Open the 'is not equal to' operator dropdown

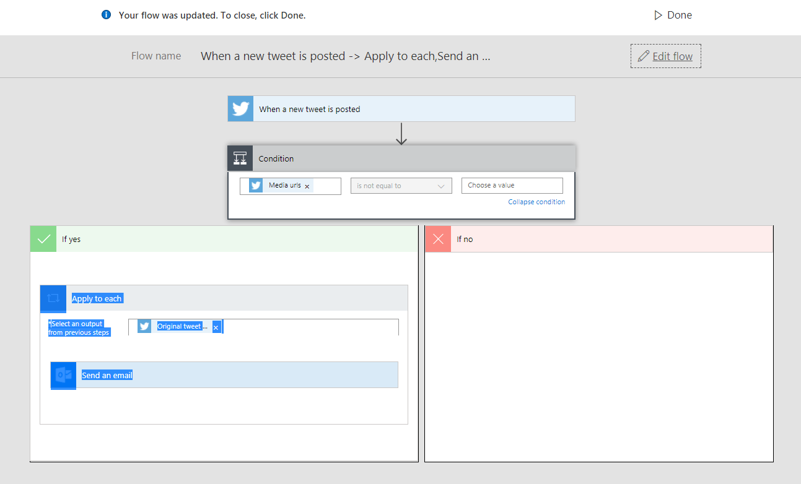[x=401, y=186]
